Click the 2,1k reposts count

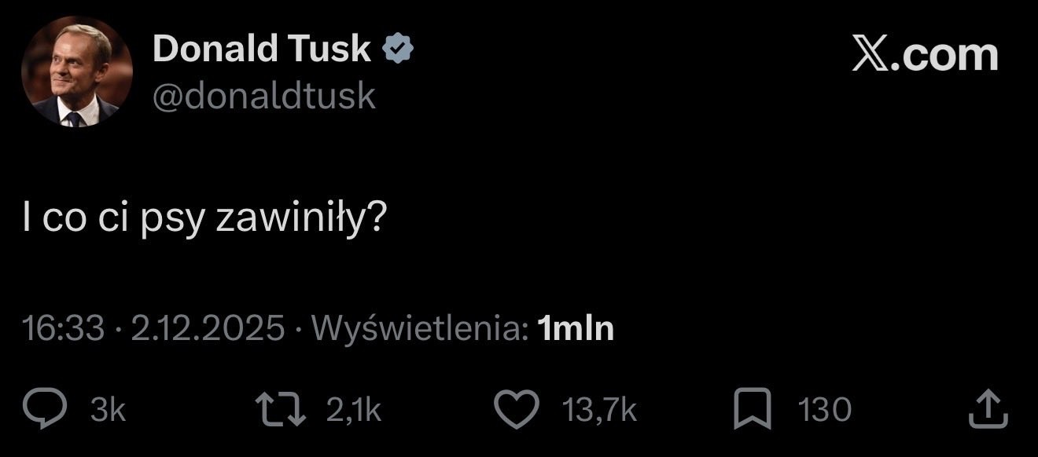pyautogui.click(x=353, y=410)
